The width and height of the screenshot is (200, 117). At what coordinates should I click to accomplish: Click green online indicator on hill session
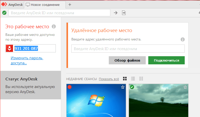click(132, 87)
